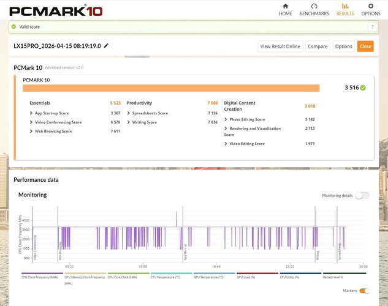Open the Home icon in the top navigation
Screen dimensions: 388x306
coord(285,6)
